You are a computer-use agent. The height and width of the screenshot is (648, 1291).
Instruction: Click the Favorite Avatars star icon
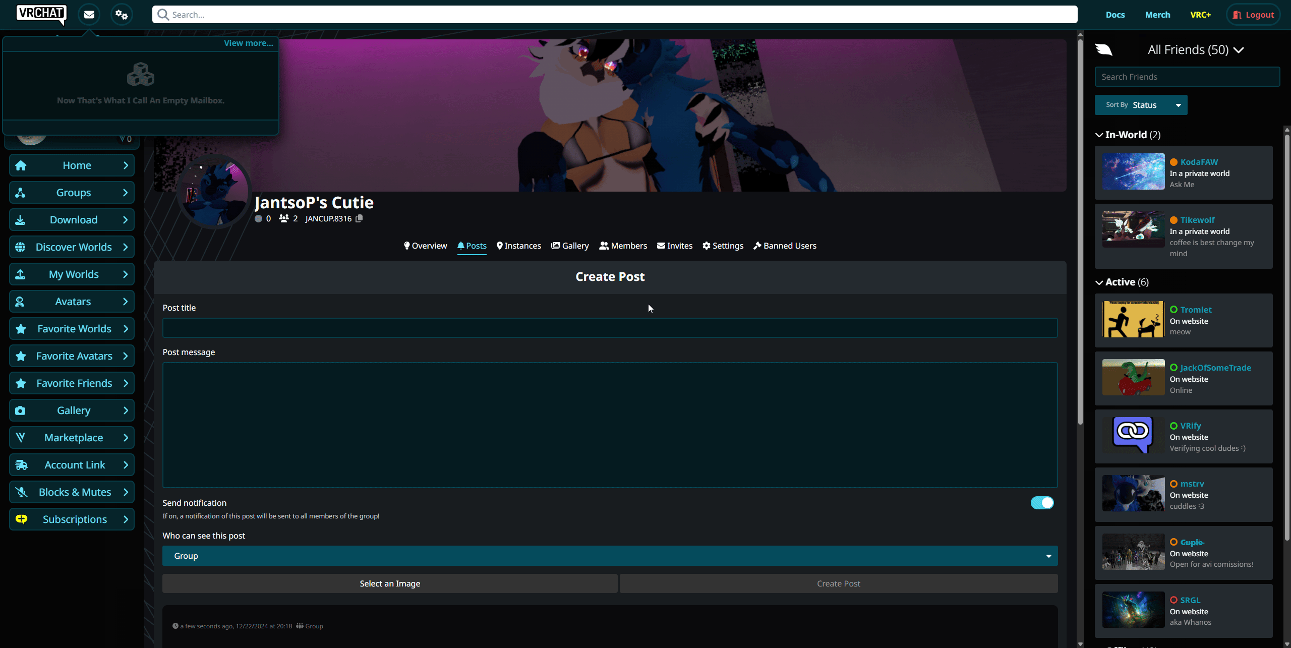21,356
